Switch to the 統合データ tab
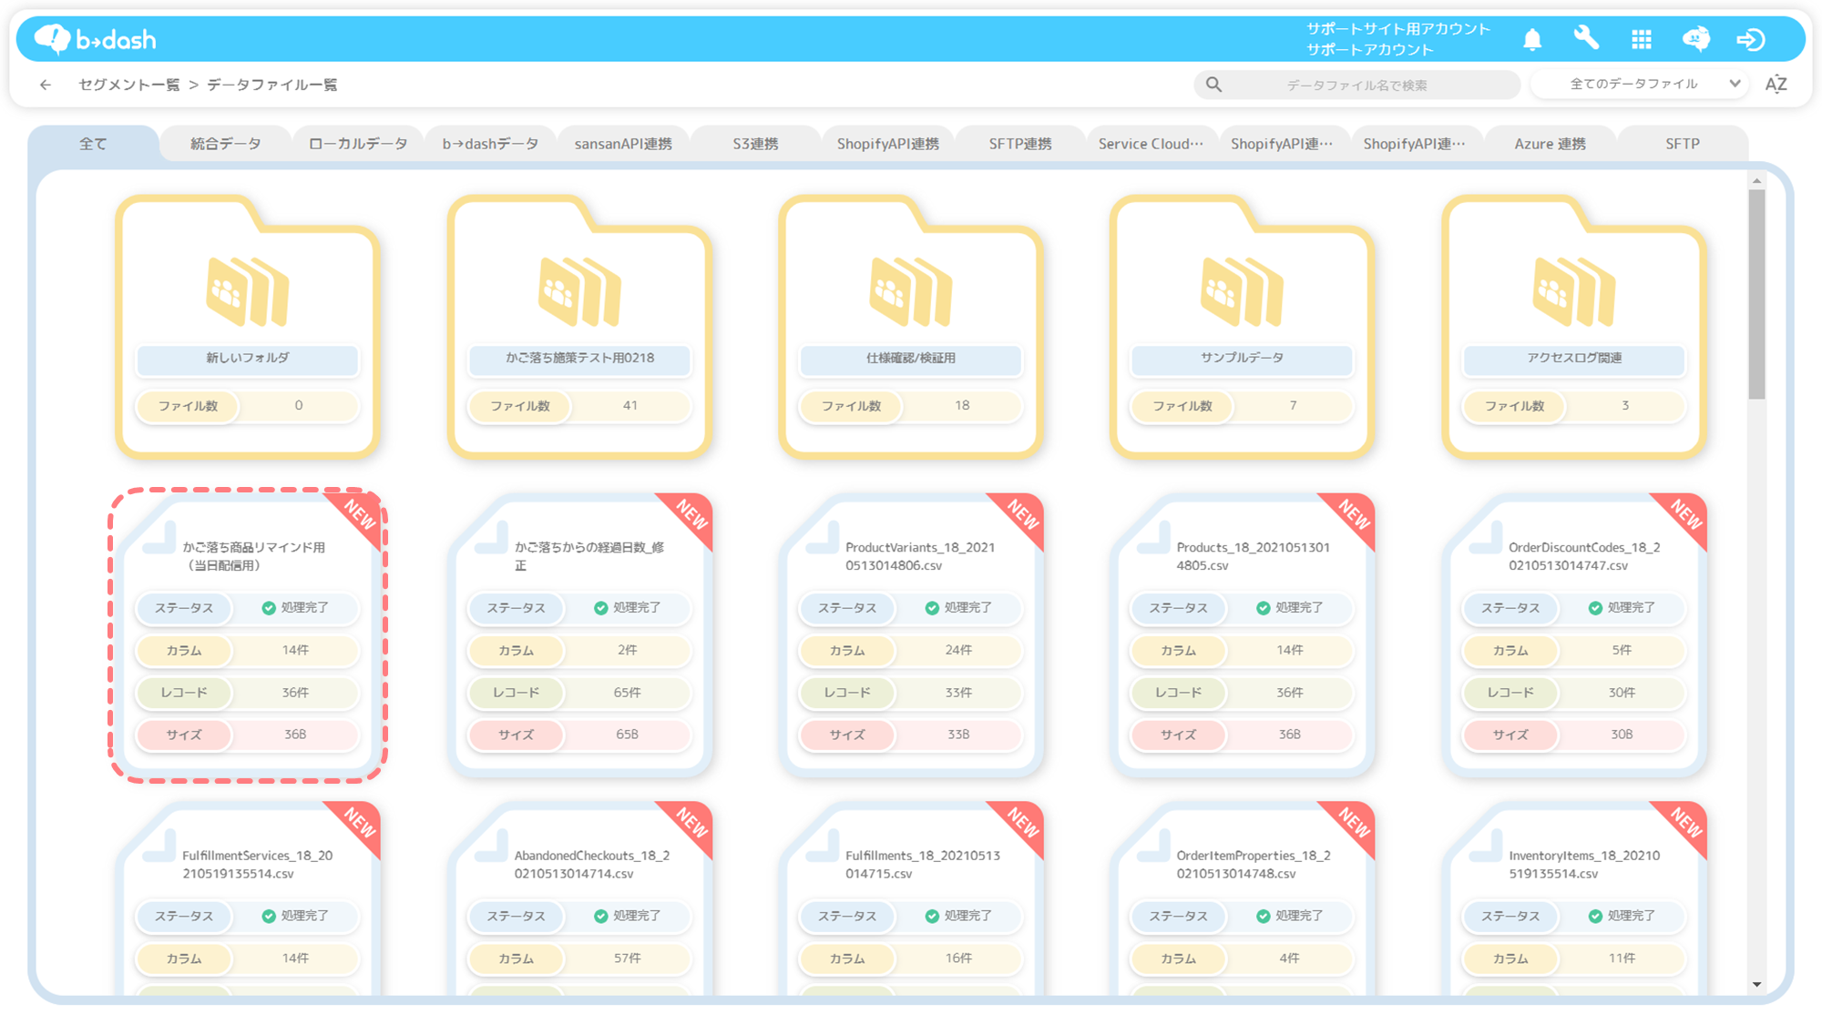 pyautogui.click(x=225, y=144)
